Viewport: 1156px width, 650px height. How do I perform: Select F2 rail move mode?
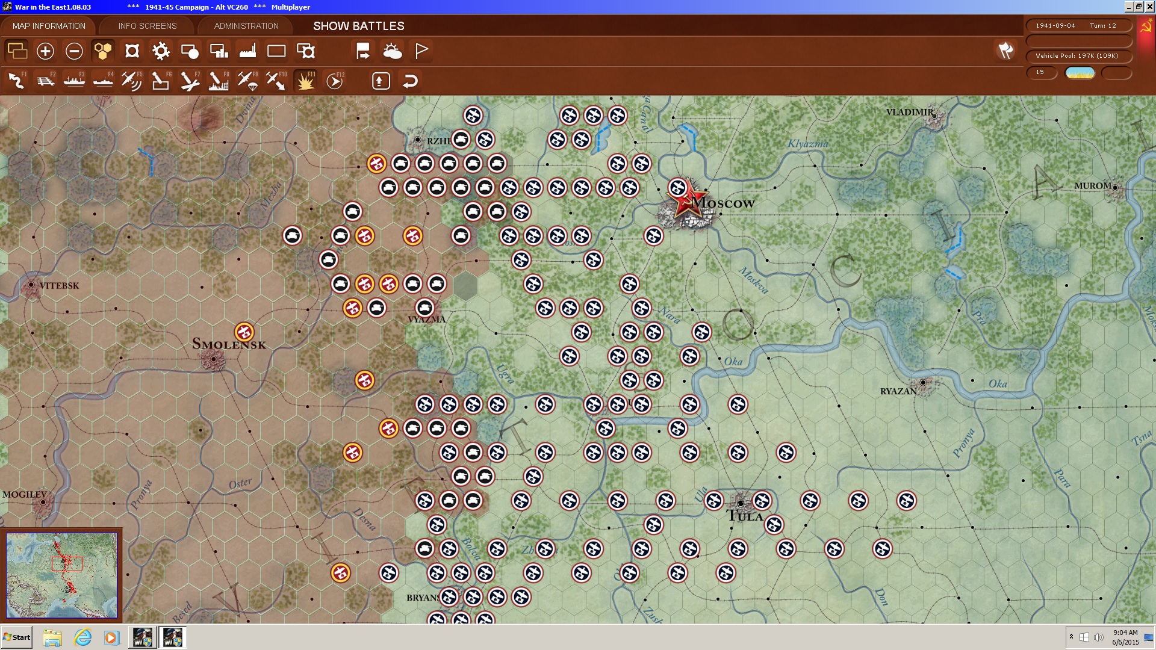[45, 81]
